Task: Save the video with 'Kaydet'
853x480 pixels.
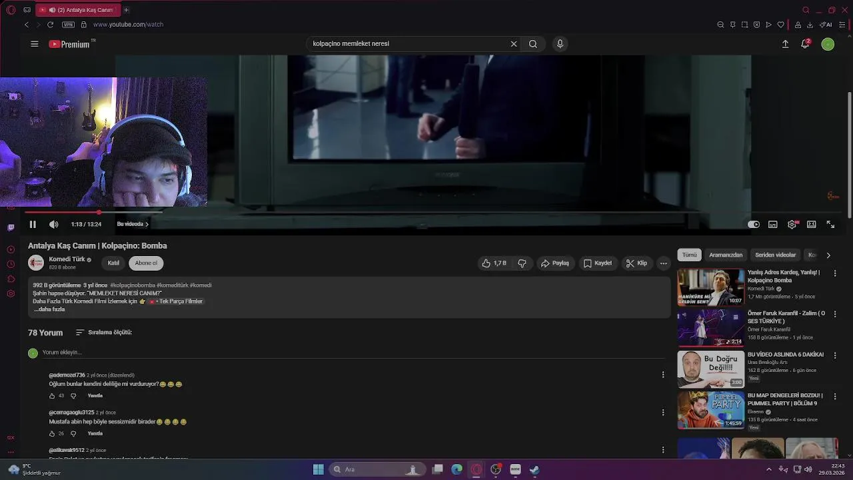Action: point(598,263)
